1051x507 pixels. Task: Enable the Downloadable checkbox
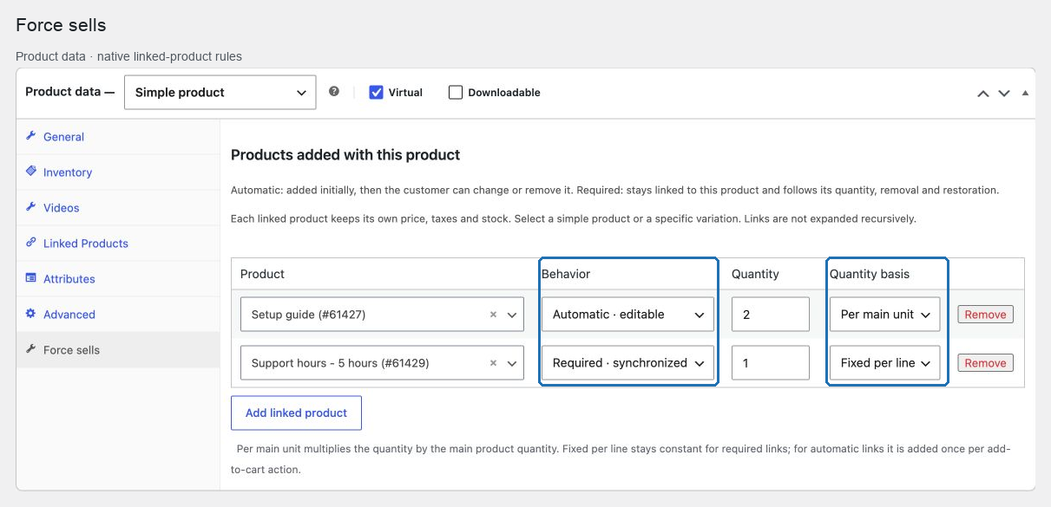pyautogui.click(x=456, y=92)
